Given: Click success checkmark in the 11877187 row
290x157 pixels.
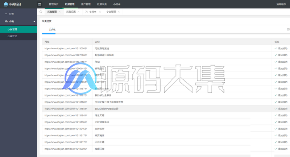Looking at the screenshot, I should pos(276,62).
